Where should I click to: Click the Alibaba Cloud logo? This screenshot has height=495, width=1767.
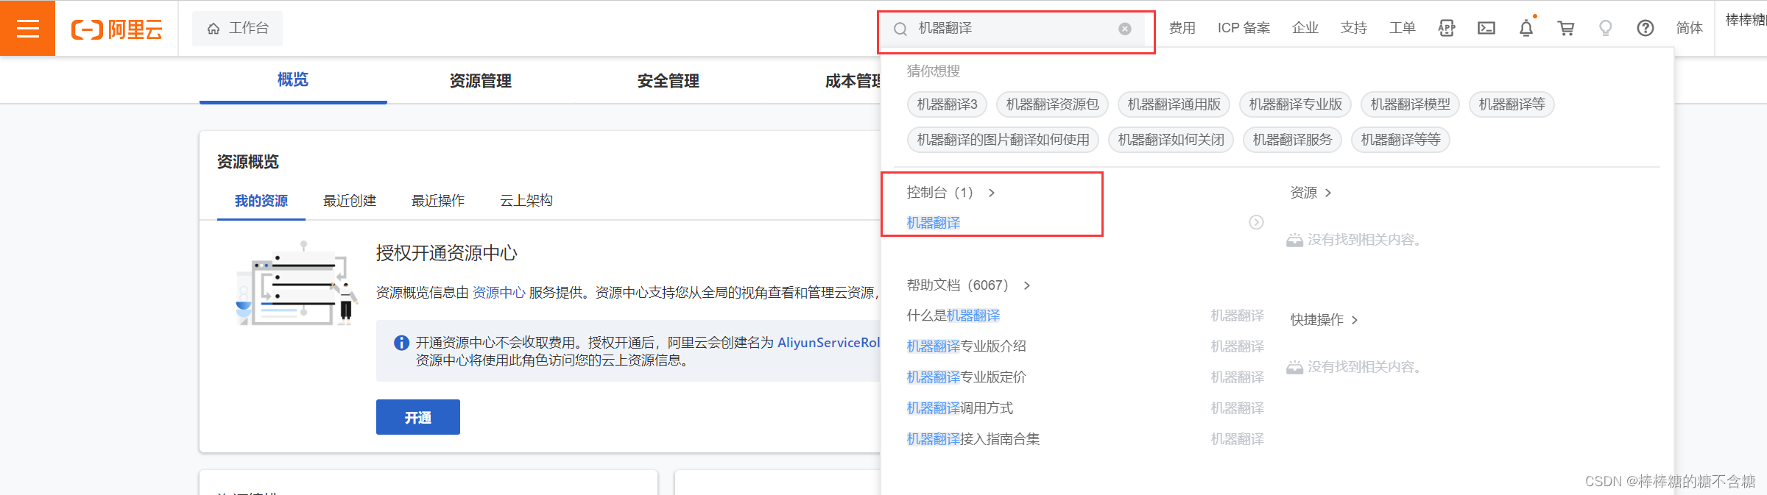(116, 29)
